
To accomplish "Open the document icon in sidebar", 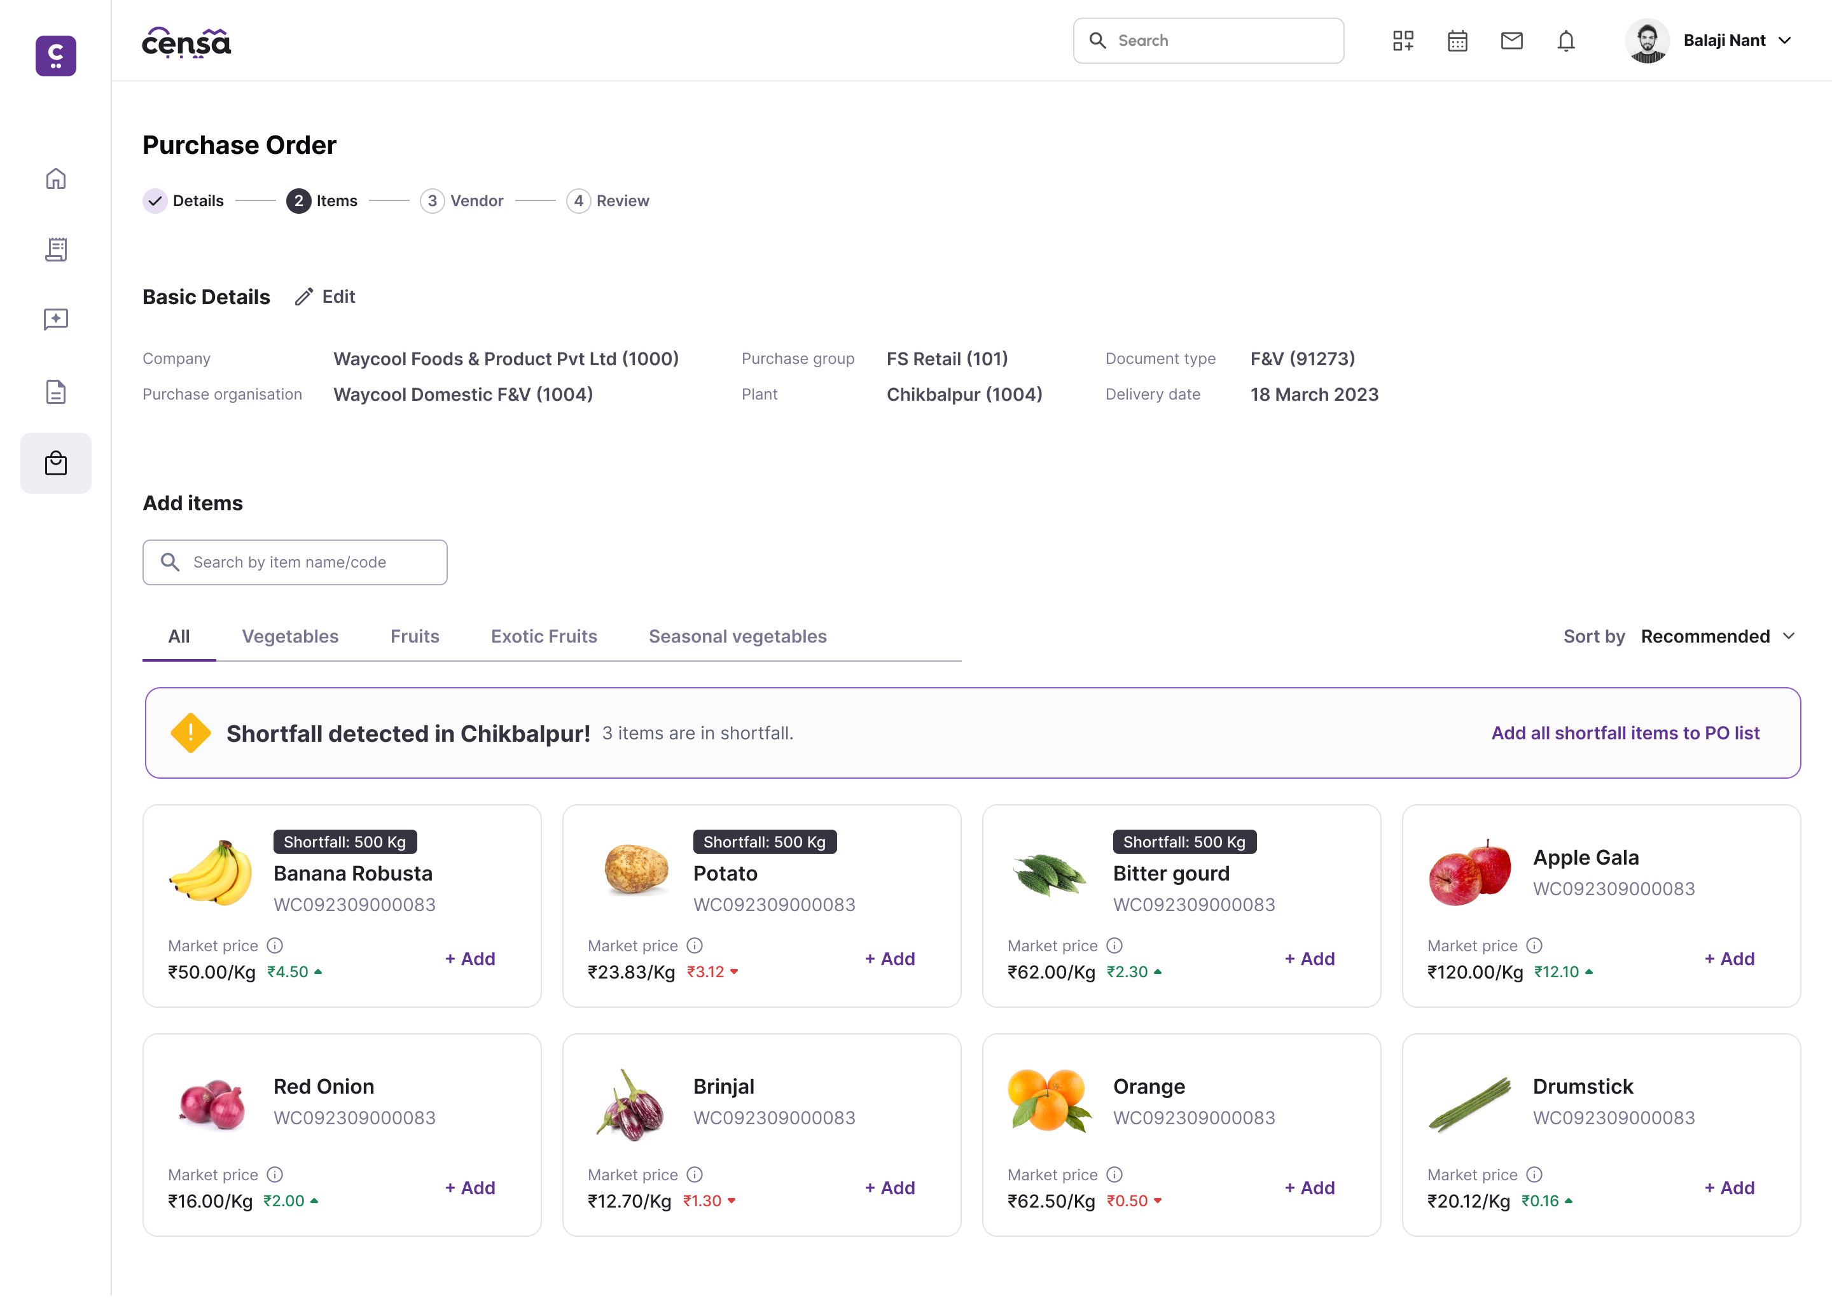I will [55, 391].
